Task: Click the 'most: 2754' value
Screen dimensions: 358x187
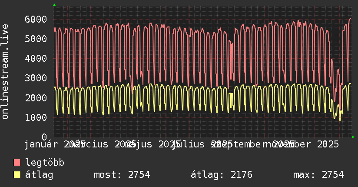Action: (x=122, y=175)
